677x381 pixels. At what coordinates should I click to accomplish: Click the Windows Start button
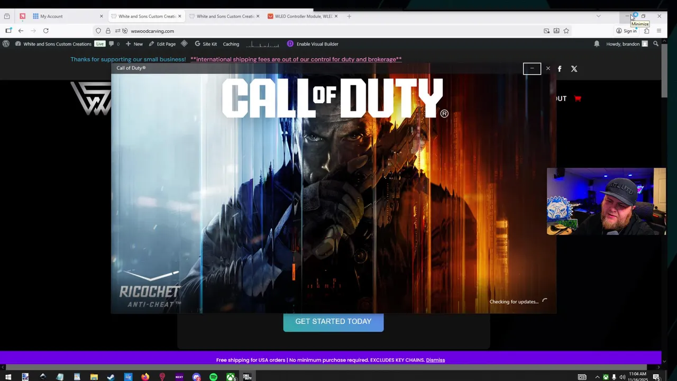point(8,377)
